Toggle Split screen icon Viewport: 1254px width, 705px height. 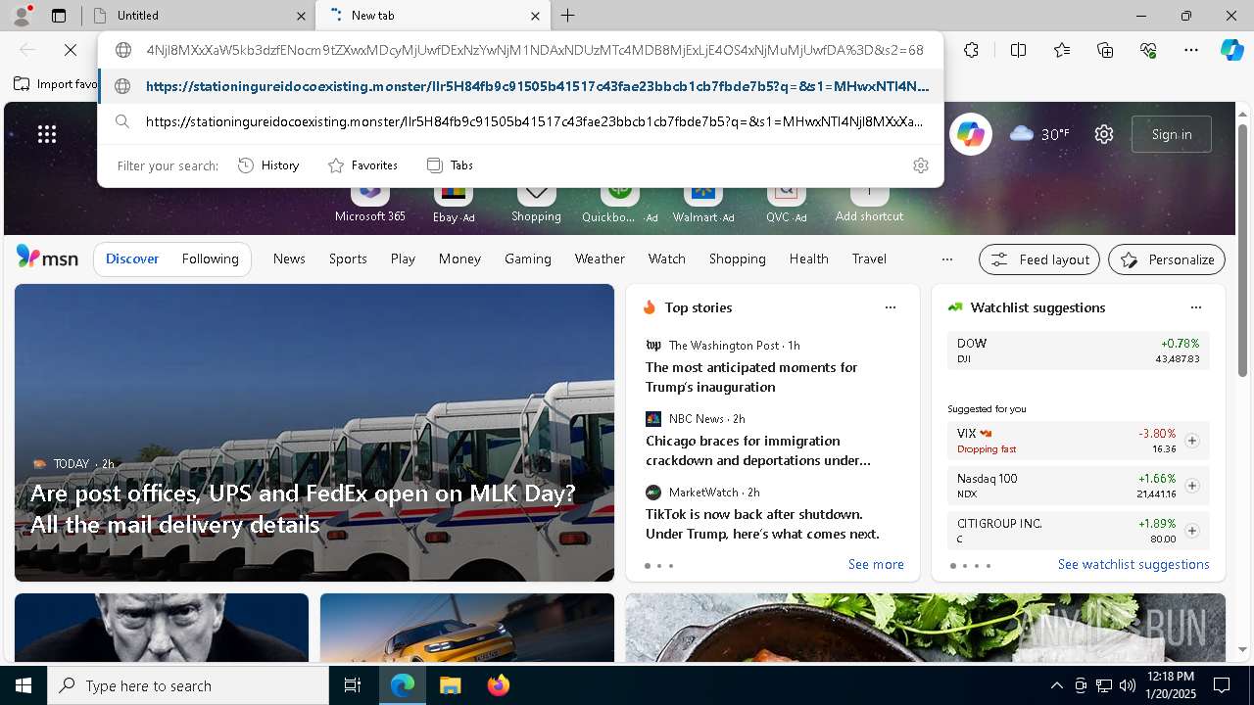(1018, 50)
